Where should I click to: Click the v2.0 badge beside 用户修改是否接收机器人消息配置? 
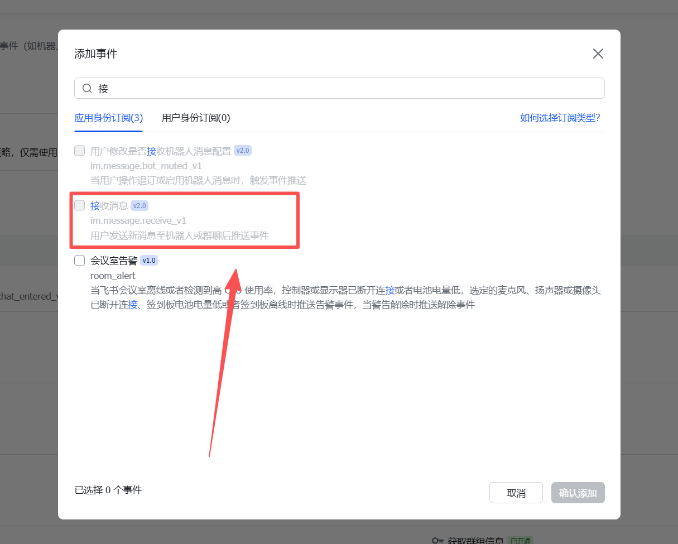(243, 151)
